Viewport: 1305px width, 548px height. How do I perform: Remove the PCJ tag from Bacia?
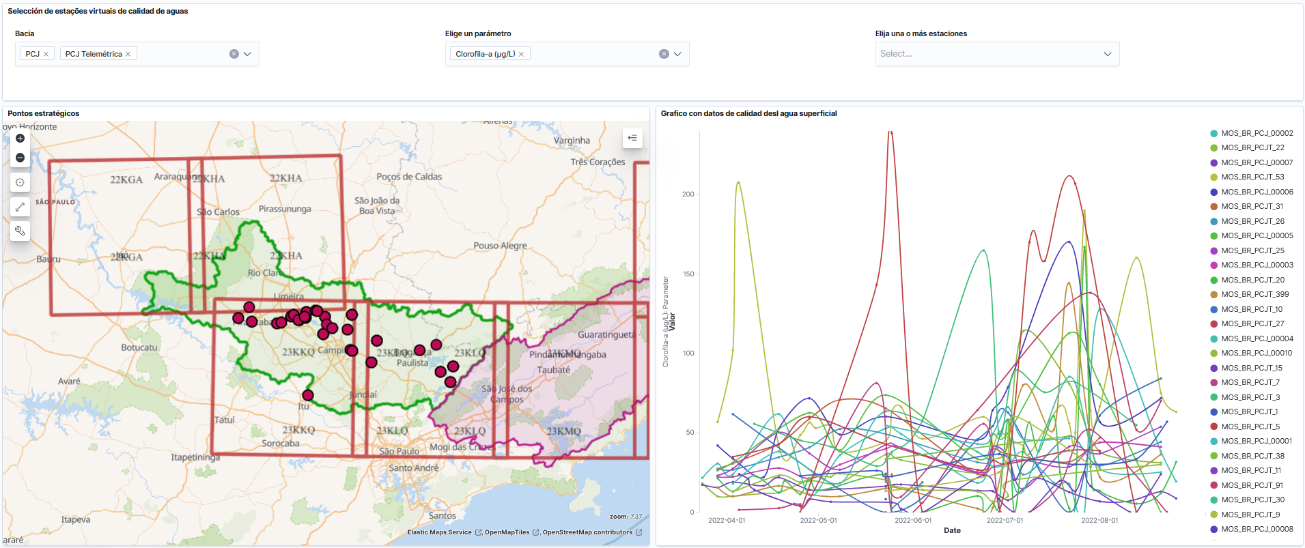tap(46, 54)
